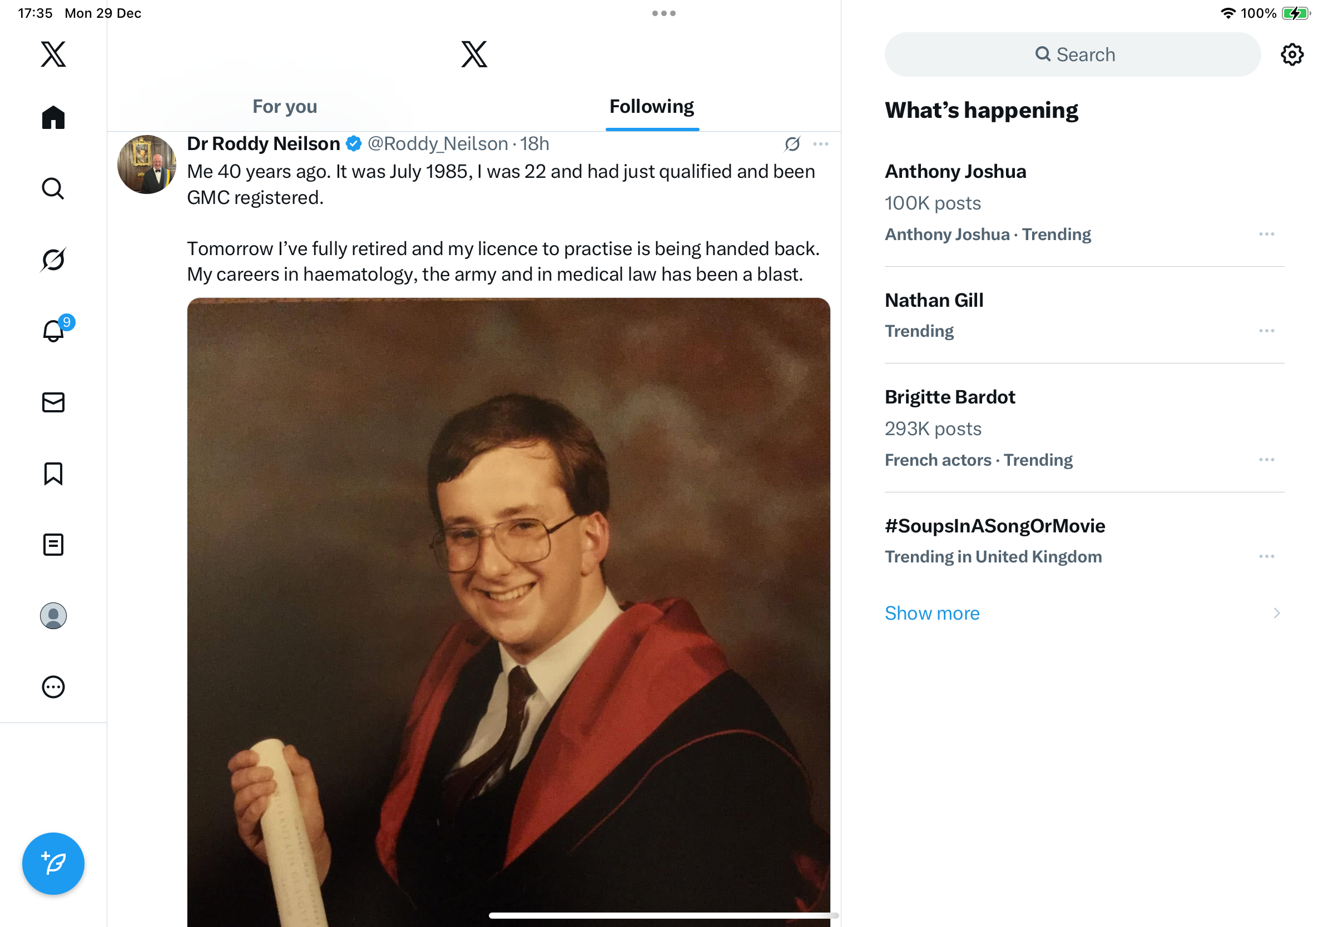Open more options for Anthony Joshua trend
The image size is (1328, 927).
1266,234
